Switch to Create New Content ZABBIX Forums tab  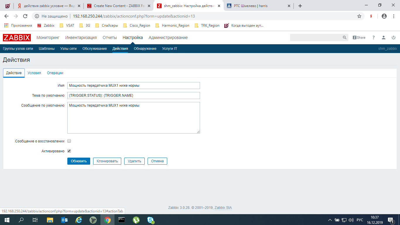[x=119, y=6]
